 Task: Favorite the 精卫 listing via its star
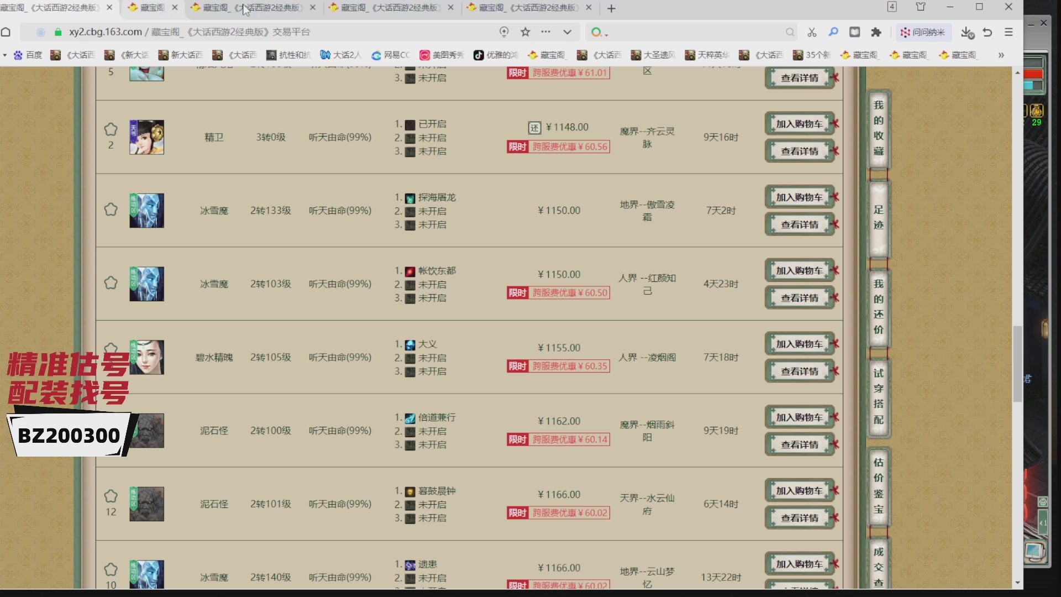[111, 129]
